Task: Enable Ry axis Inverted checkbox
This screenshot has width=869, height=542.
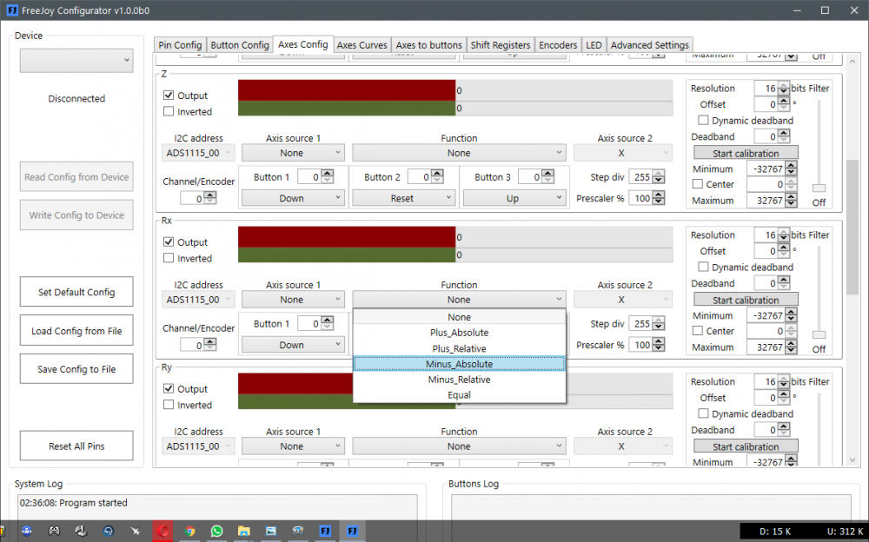Action: tap(169, 405)
